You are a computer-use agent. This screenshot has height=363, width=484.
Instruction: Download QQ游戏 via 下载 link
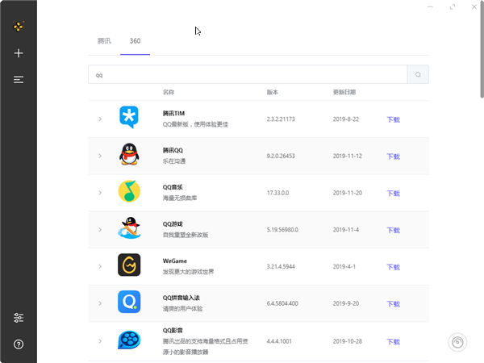tap(394, 230)
